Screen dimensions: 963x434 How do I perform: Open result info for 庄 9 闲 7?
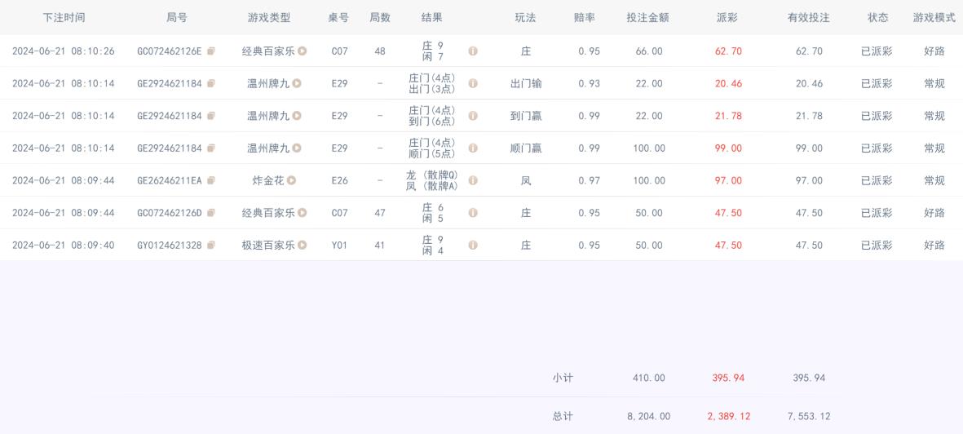[473, 51]
